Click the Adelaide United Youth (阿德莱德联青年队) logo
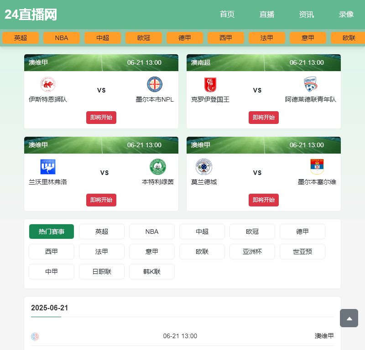 point(311,84)
